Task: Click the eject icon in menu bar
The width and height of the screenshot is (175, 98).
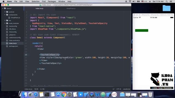Action: 150,1
